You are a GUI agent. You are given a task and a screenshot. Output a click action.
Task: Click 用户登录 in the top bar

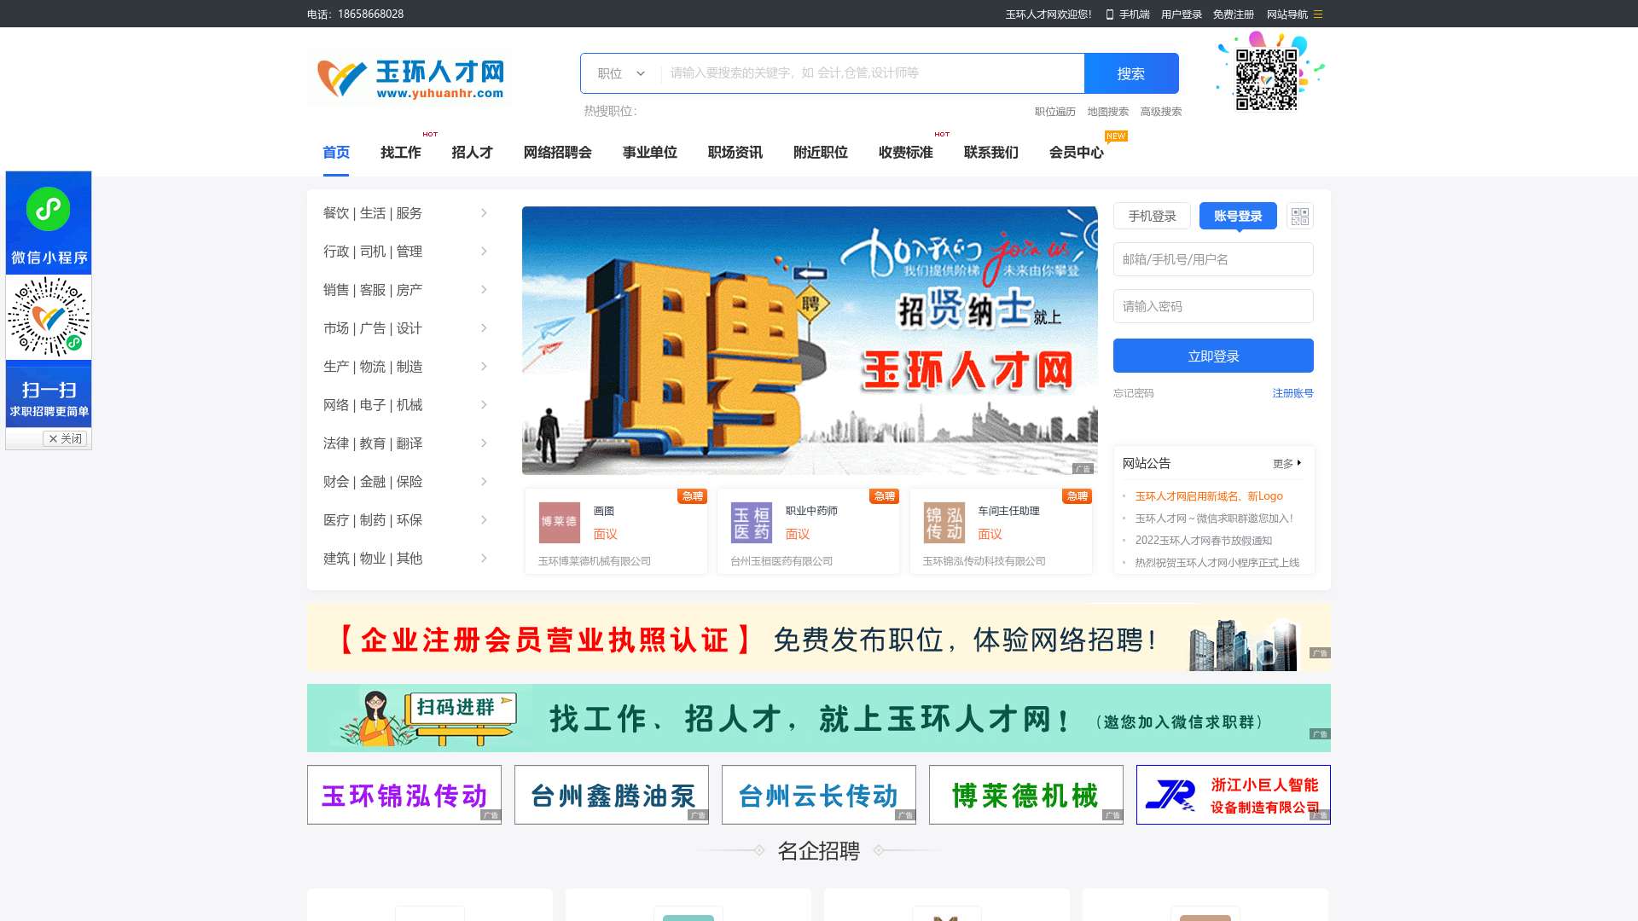(x=1182, y=14)
